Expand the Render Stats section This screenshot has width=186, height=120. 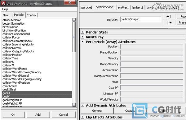click(x=82, y=32)
